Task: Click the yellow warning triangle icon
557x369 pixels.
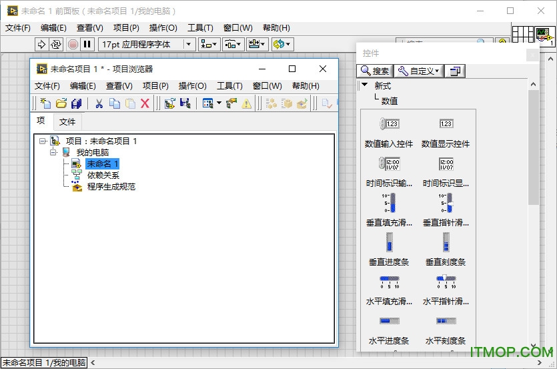Action: tap(247, 104)
